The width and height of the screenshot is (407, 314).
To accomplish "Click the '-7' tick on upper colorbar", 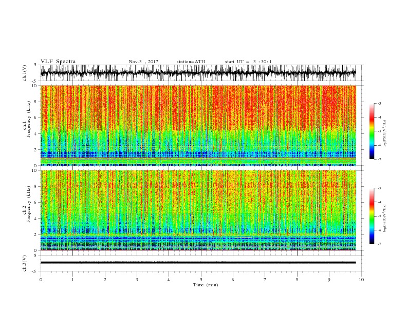I will [379, 159].
